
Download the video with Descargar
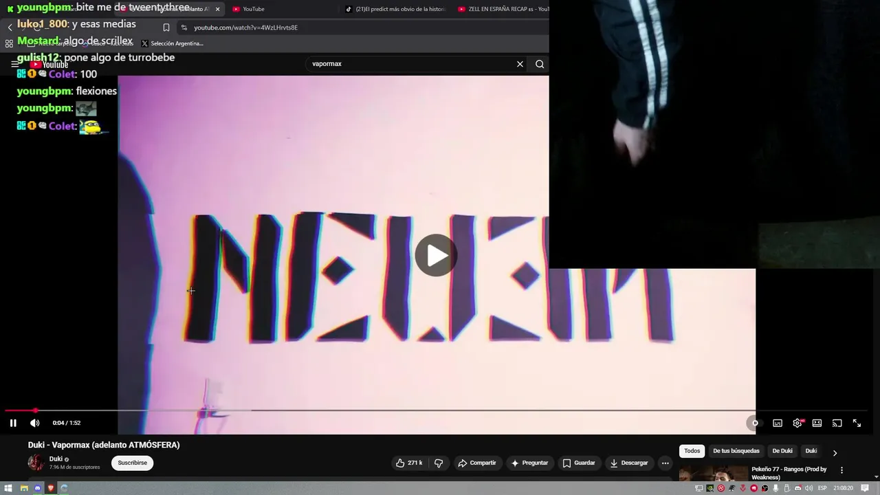pos(629,463)
